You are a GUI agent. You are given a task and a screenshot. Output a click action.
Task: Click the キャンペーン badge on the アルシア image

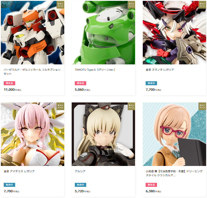tap(131, 106)
